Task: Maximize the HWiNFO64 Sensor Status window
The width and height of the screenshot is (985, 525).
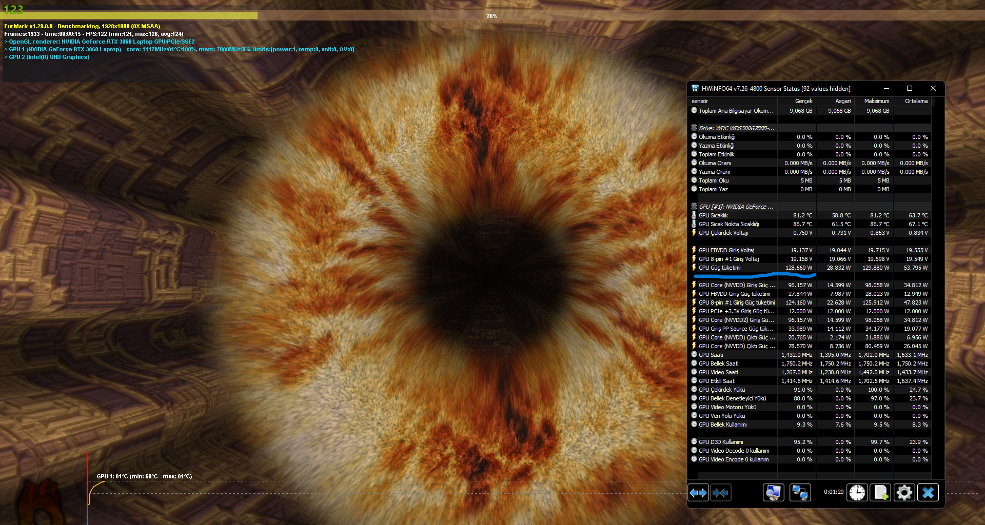Action: tap(910, 88)
